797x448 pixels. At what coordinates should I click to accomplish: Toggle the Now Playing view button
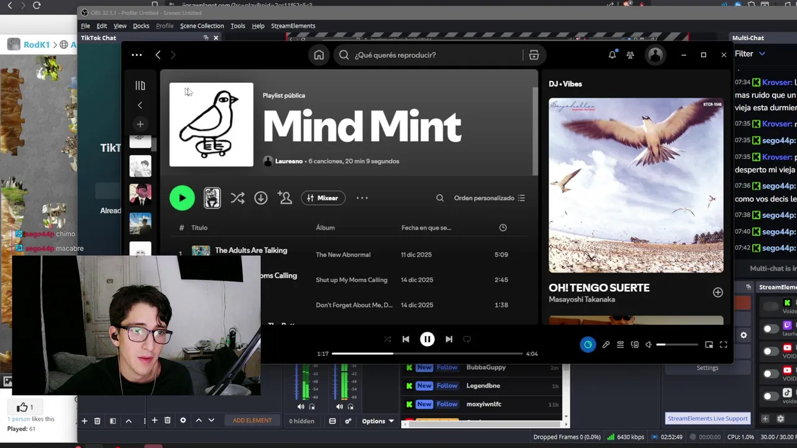point(588,345)
